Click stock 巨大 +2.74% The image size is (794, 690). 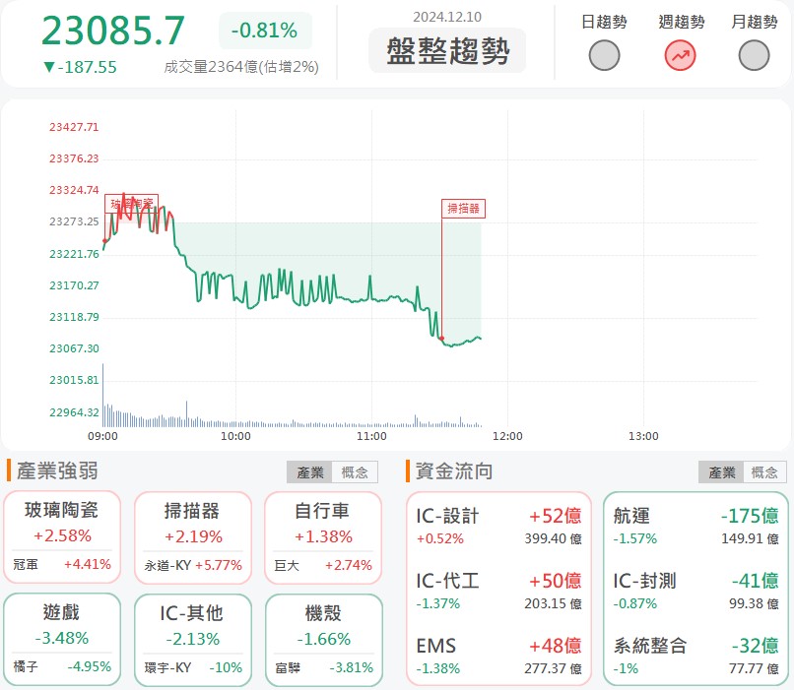click(323, 565)
